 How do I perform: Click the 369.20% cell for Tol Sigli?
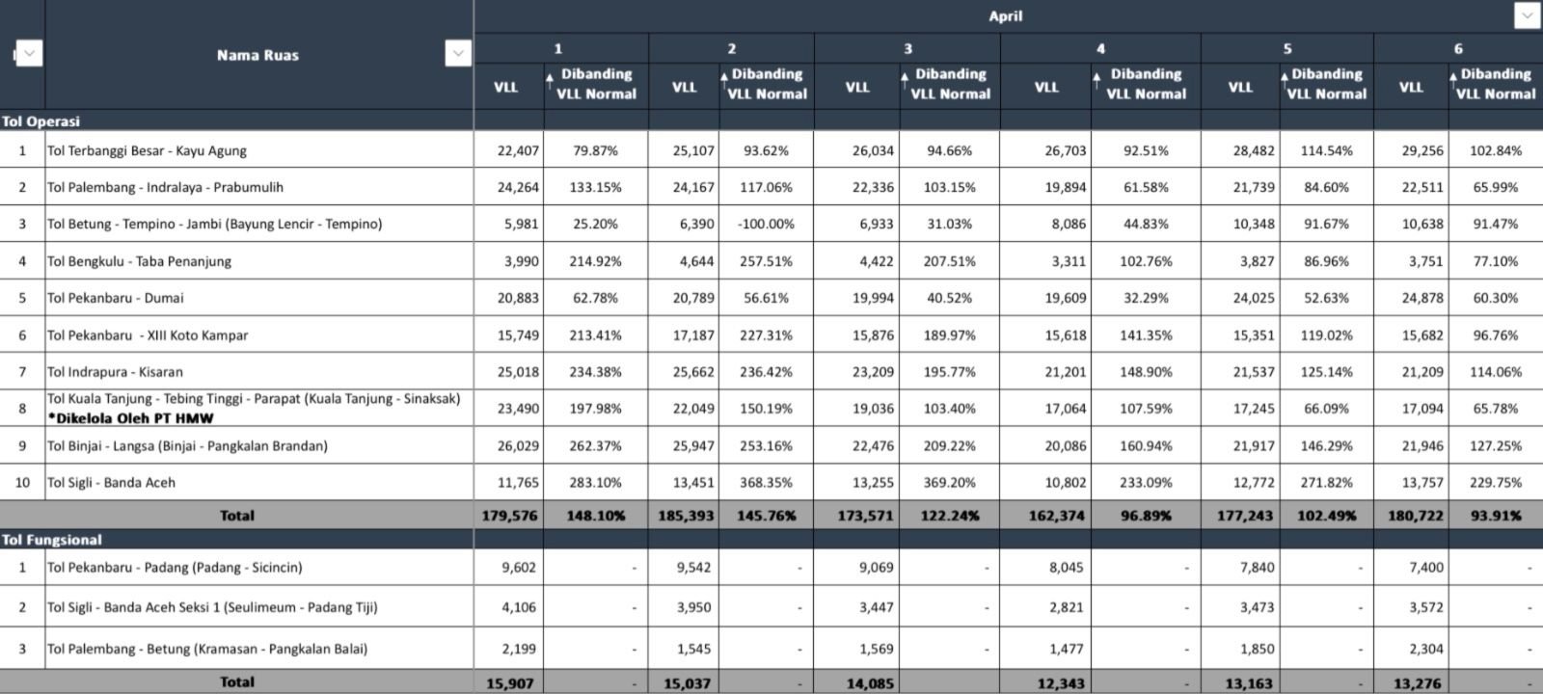pyautogui.click(x=949, y=483)
